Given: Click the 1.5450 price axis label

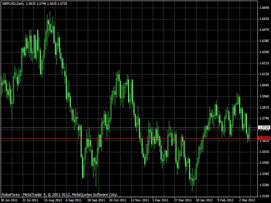Looking at the screenshot, I should coord(264,163).
